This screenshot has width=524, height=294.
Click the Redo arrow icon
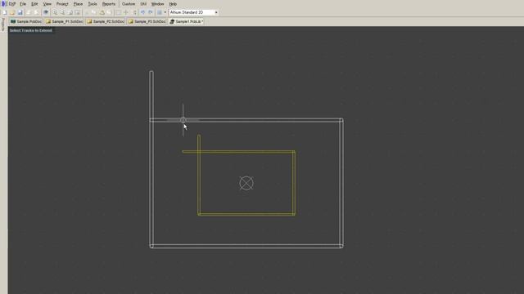151,12
